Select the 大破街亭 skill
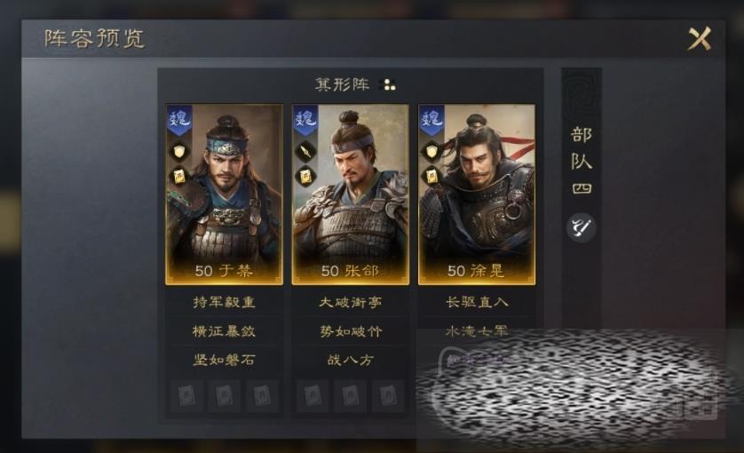Image resolution: width=744 pixels, height=453 pixels. click(x=350, y=302)
